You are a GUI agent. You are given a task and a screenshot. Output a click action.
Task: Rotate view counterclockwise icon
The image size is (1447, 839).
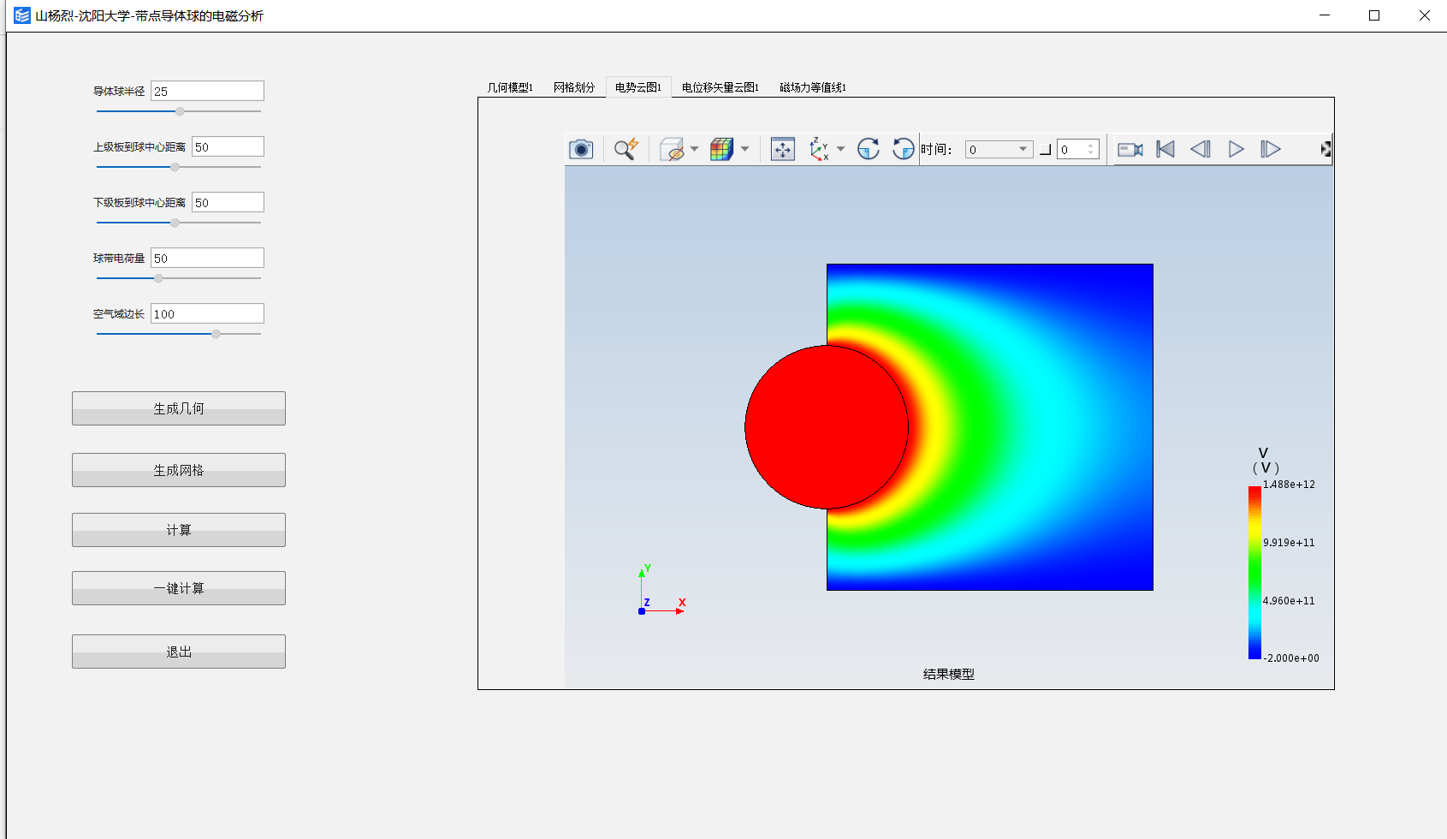[x=903, y=149]
